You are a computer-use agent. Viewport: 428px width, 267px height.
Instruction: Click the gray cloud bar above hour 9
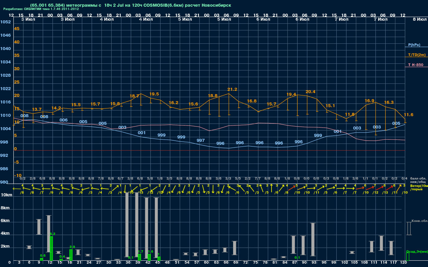(39, 227)
